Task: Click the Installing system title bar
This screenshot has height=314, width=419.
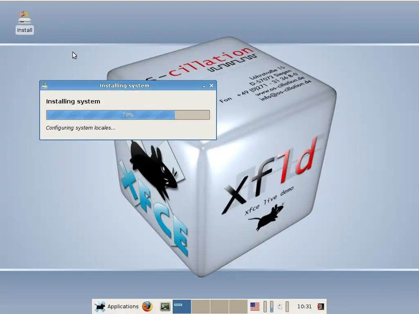Action: [x=124, y=86]
